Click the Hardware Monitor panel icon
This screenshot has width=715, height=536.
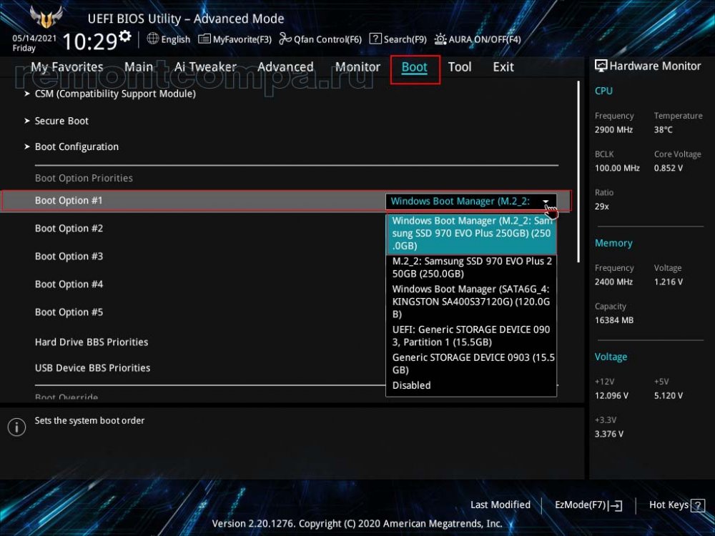click(x=601, y=66)
